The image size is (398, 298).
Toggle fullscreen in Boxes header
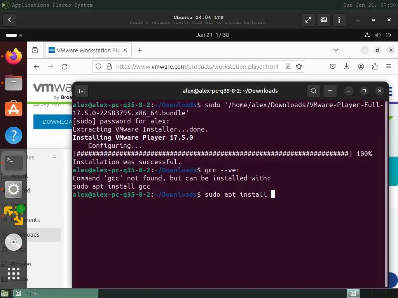[308, 20]
